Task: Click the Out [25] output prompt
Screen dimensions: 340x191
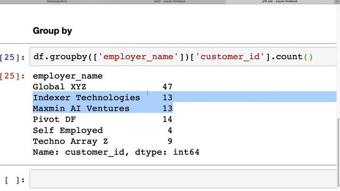Action: [x=12, y=76]
